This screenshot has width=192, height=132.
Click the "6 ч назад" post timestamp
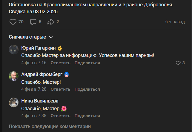click(175, 22)
